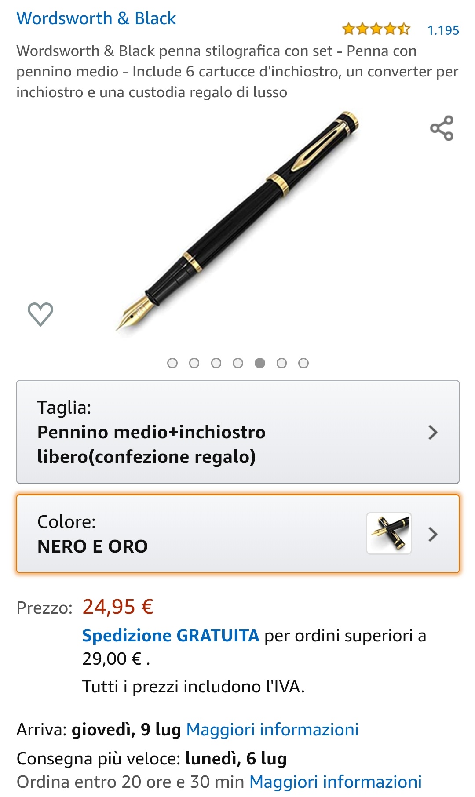Open the Wordsworth & Black brand page
The width and height of the screenshot is (475, 797).
coord(96,18)
